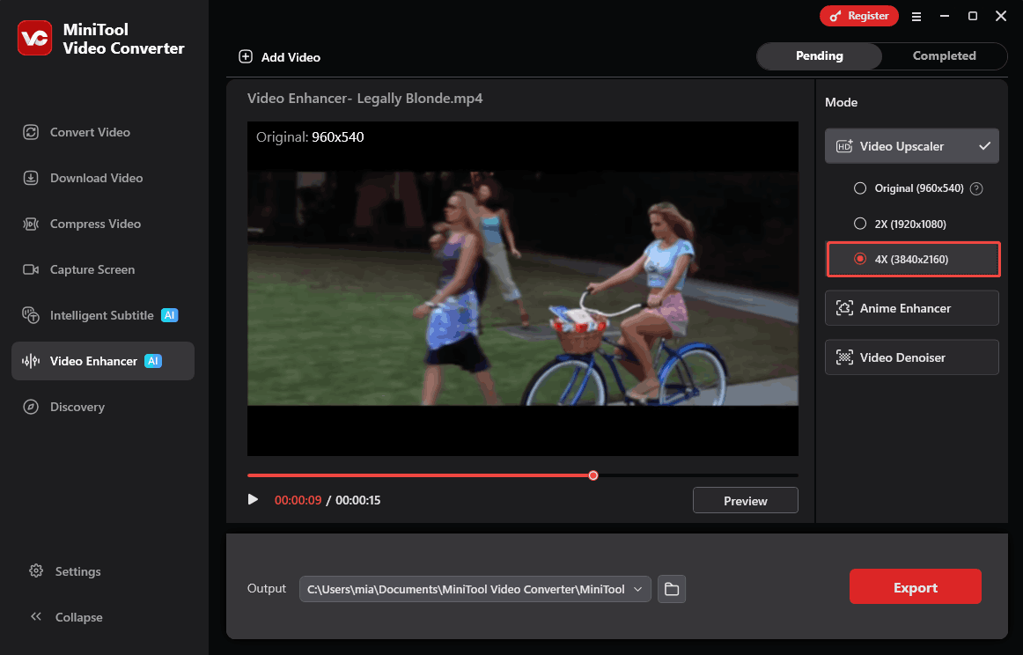
Task: Open the output path dropdown
Action: (x=637, y=589)
